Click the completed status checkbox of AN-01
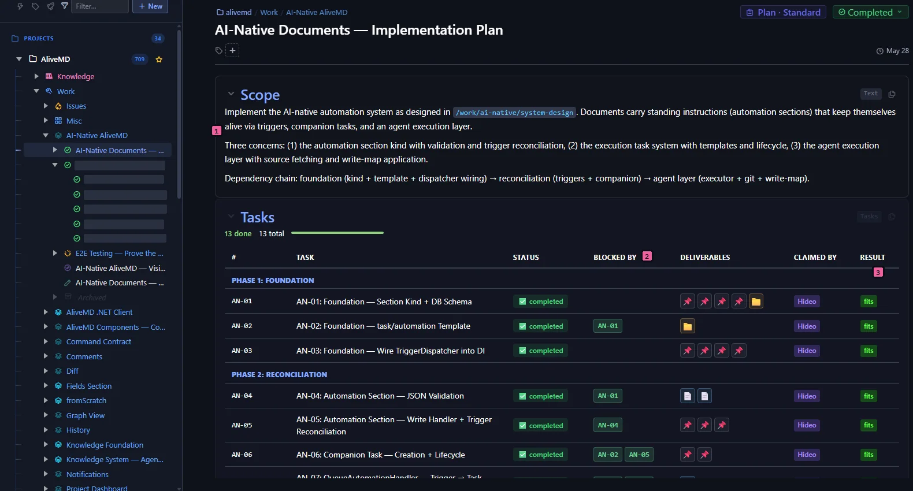 point(522,302)
